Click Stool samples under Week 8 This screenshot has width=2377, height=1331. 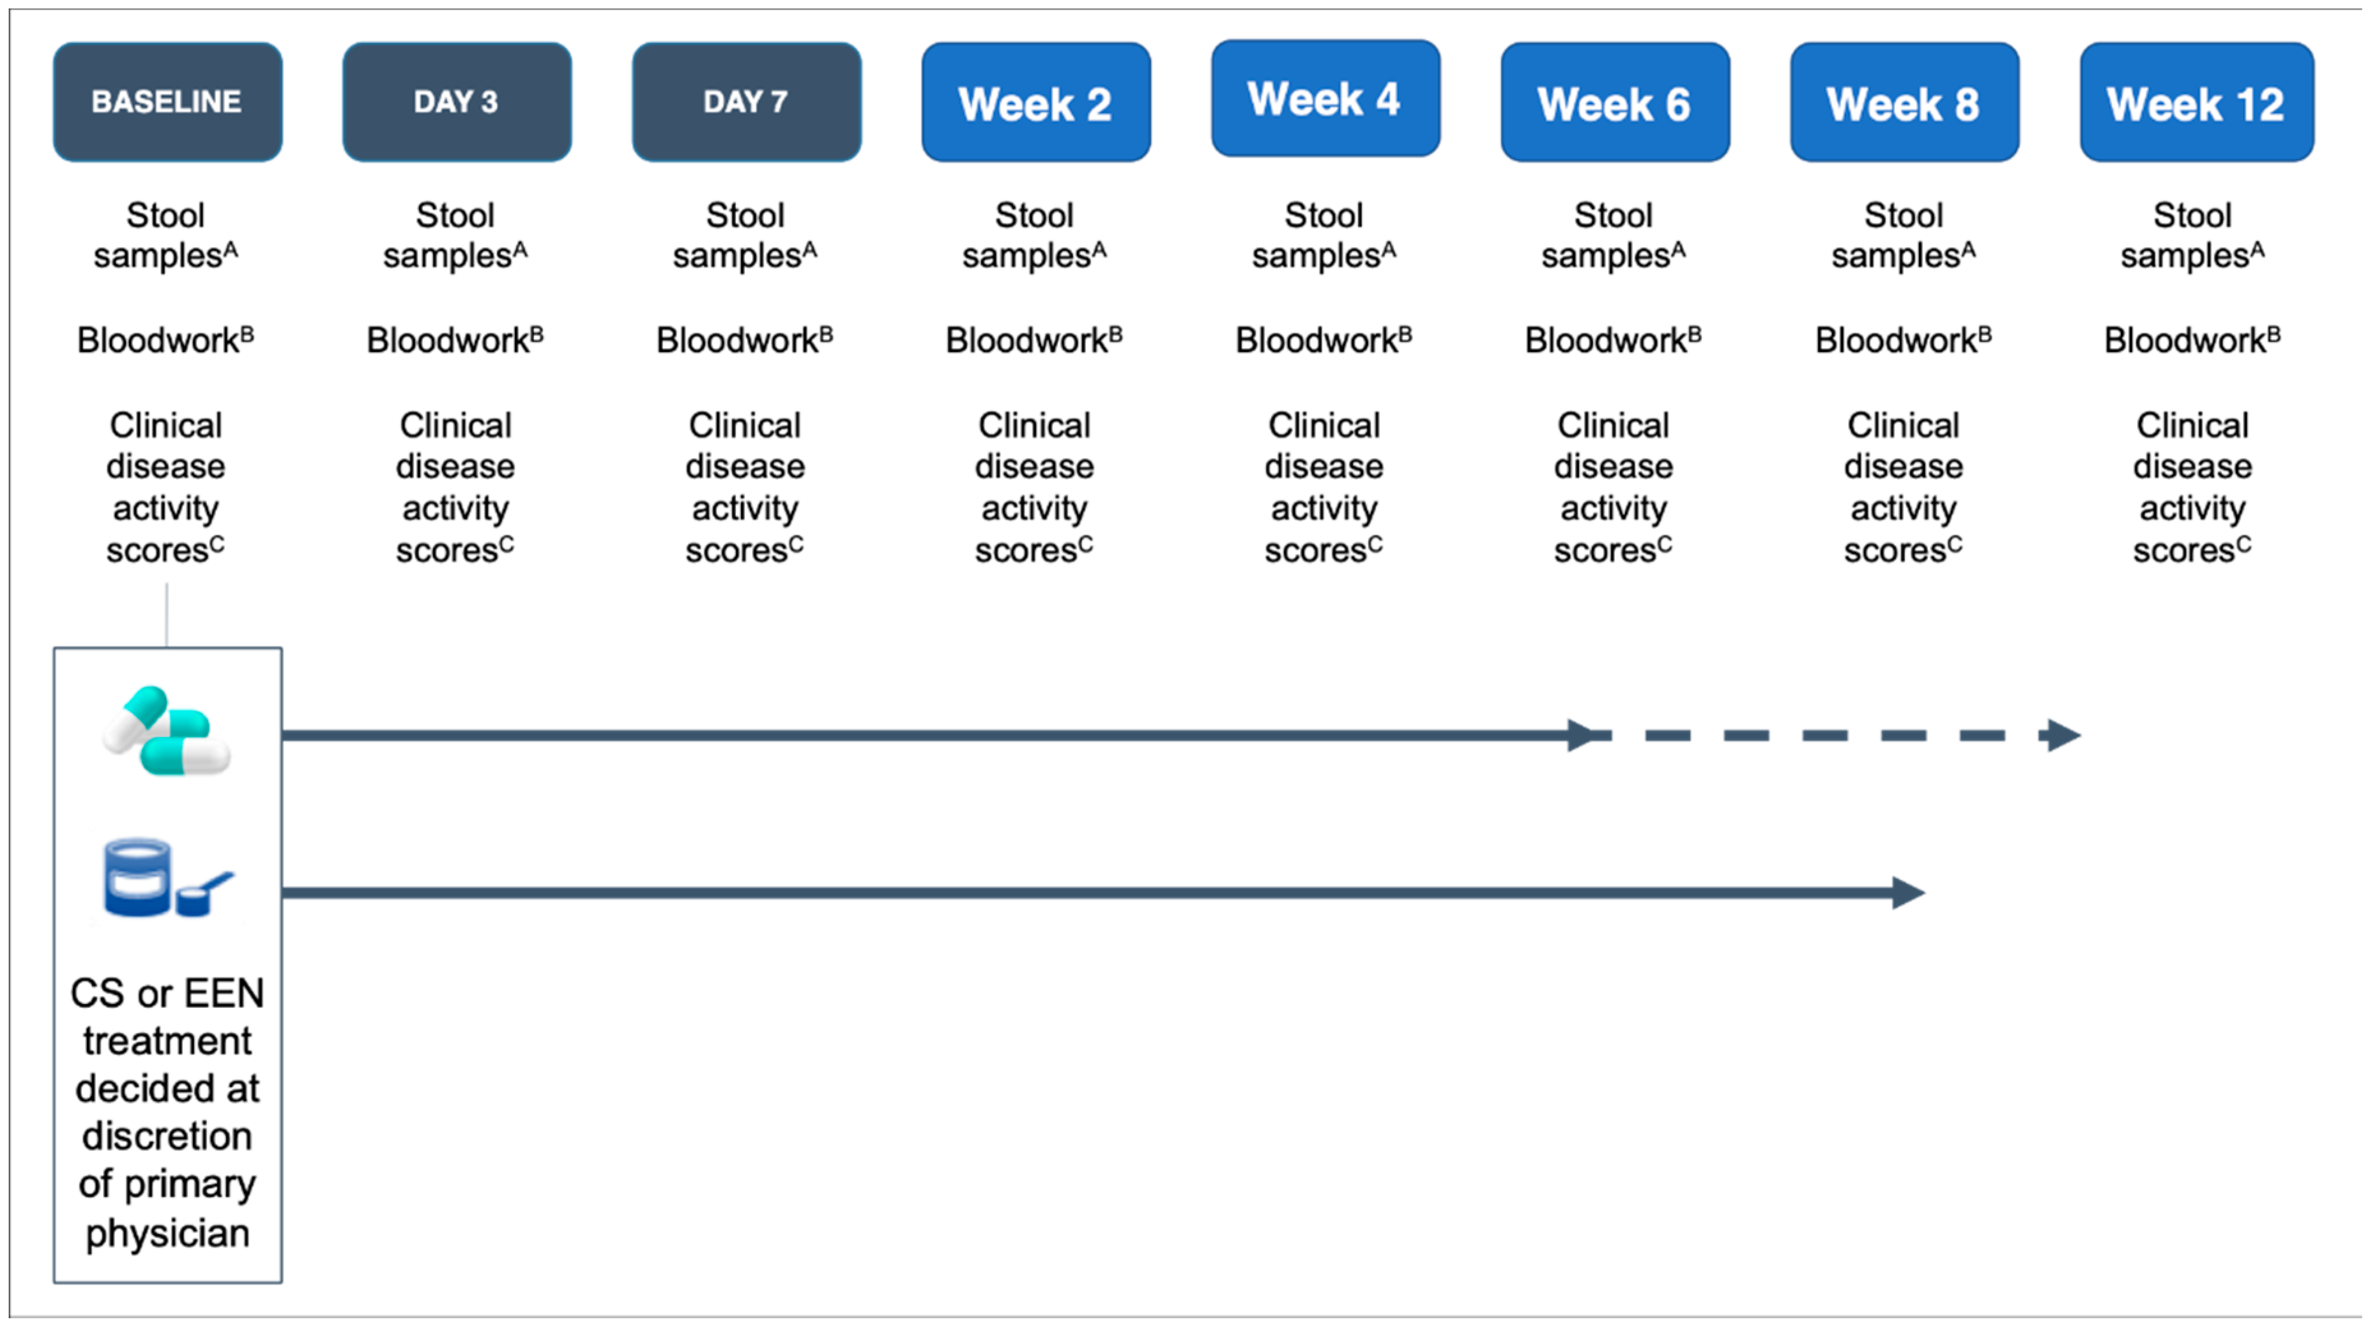(1903, 235)
